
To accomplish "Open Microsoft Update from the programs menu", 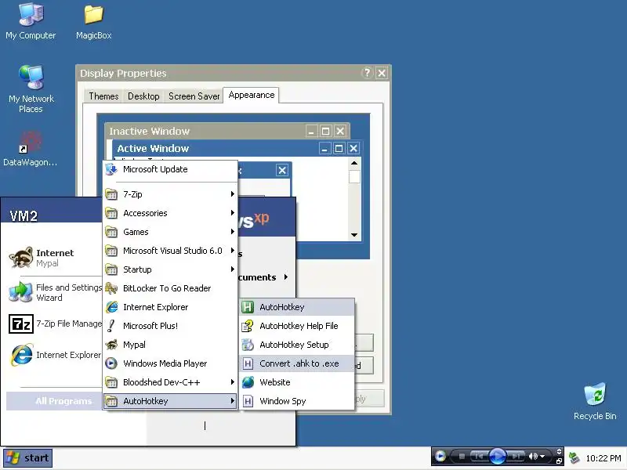I will [x=170, y=169].
